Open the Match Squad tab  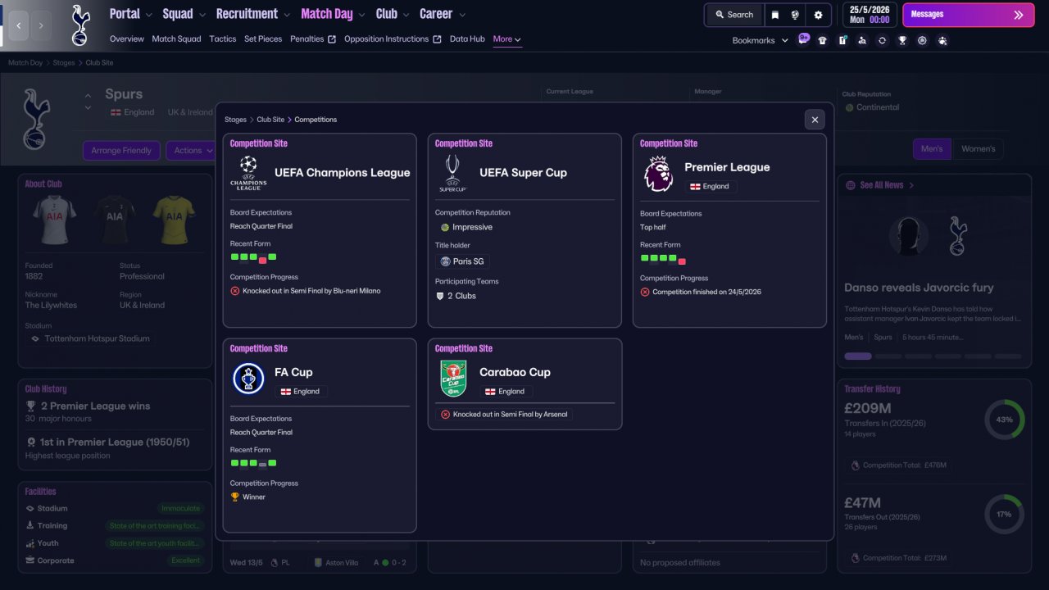[x=176, y=39]
